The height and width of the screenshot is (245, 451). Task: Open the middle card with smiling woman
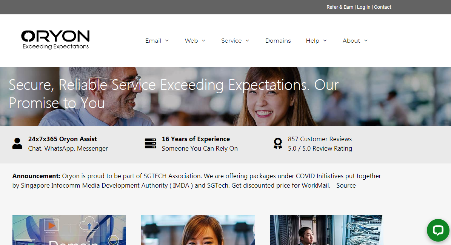198,230
